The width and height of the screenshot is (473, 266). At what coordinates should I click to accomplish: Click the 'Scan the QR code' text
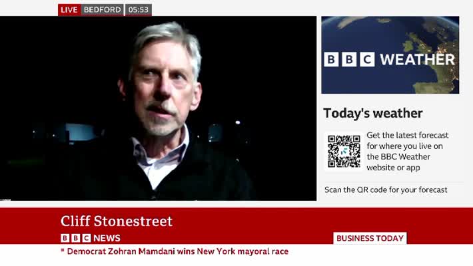[386, 190]
